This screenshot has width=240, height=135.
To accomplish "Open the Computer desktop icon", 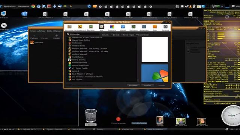I will pos(3,15).
